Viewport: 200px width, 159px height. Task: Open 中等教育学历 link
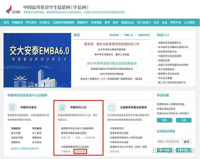(117, 129)
